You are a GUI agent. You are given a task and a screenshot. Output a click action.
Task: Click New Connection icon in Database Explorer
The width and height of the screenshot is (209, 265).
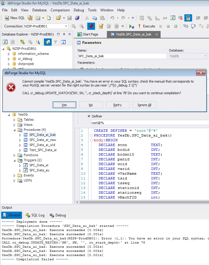[22, 42]
